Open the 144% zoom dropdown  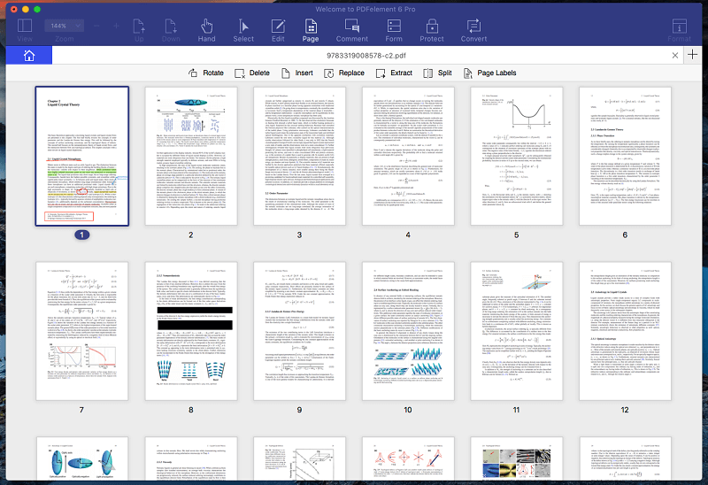pos(64,26)
